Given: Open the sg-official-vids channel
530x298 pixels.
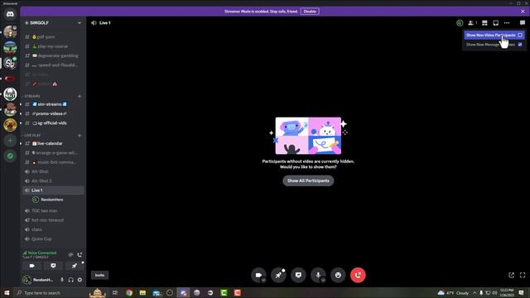Looking at the screenshot, I should (53, 123).
